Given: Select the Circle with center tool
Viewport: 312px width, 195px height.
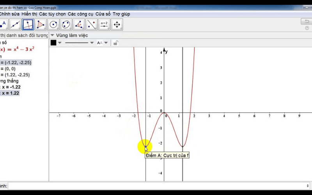Looking at the screenshot, I should pos(53,25).
